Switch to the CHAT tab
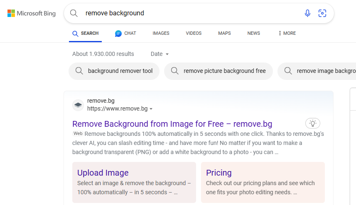This screenshot has height=205, width=356. pyautogui.click(x=125, y=33)
